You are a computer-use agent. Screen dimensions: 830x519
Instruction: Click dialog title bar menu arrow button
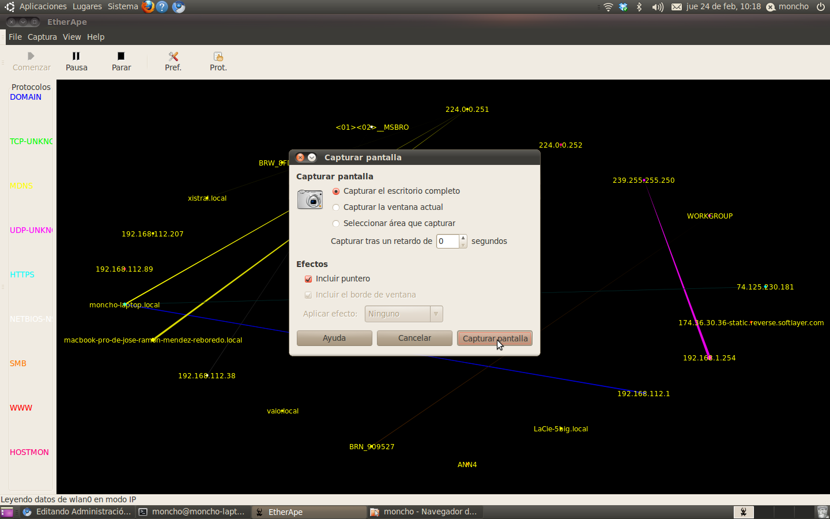point(312,157)
